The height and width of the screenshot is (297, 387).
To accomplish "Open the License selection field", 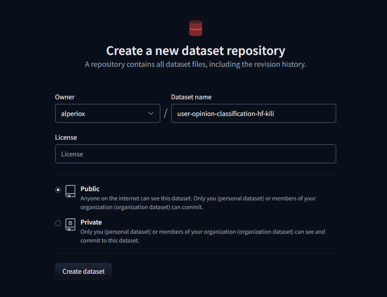I will [x=195, y=154].
